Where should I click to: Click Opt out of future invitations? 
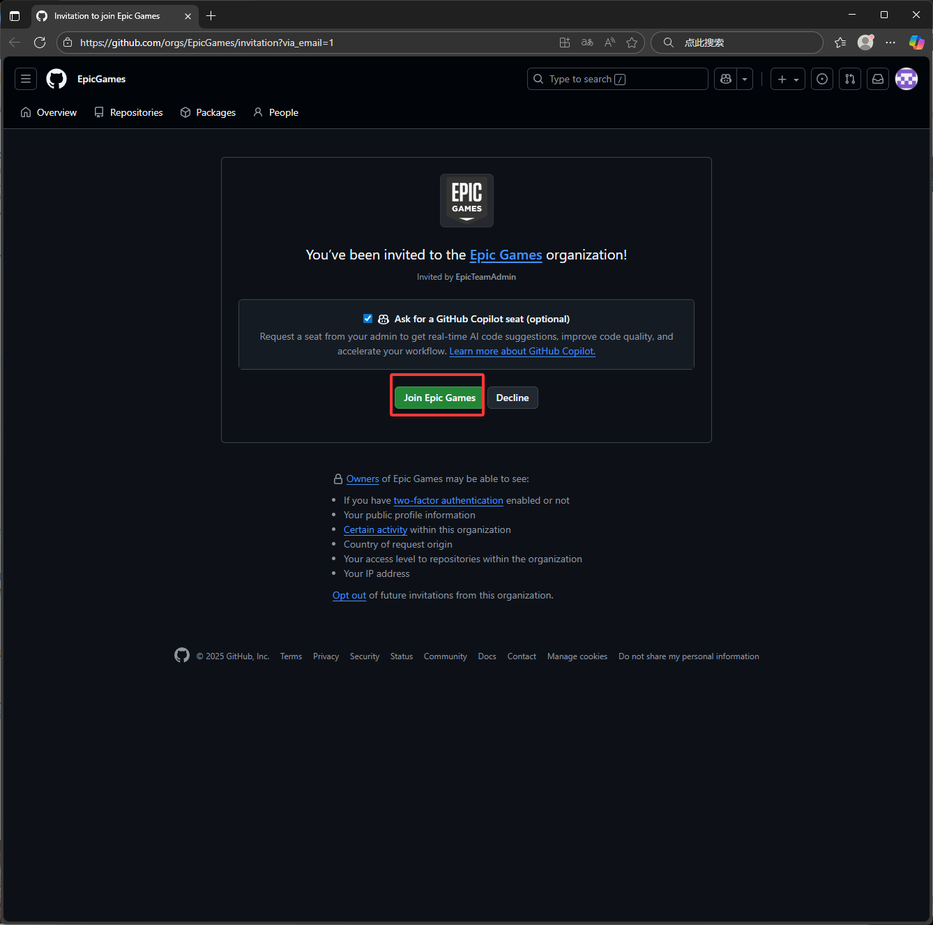349,595
